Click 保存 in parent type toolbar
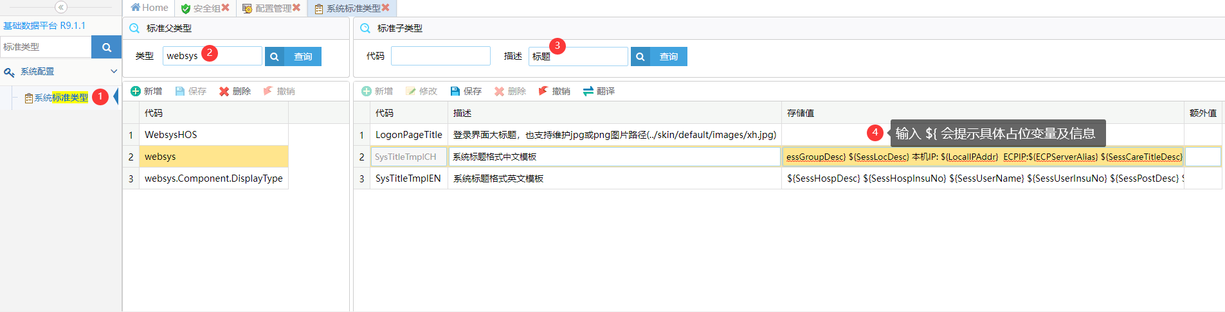This screenshot has width=1225, height=312. point(191,91)
